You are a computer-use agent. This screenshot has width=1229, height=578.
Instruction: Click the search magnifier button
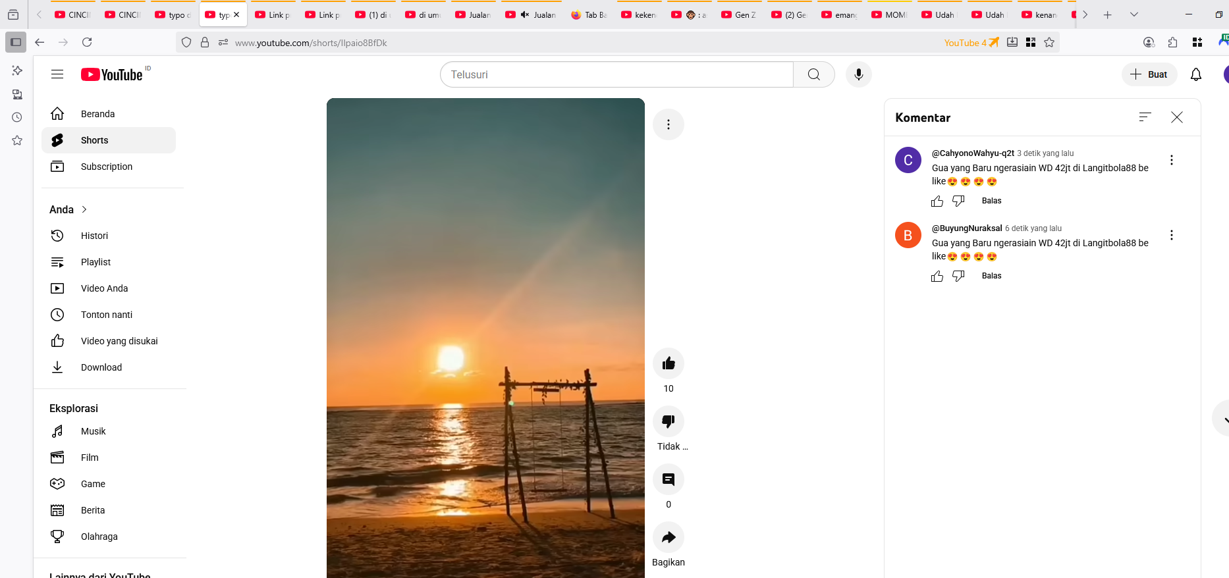tap(814, 74)
